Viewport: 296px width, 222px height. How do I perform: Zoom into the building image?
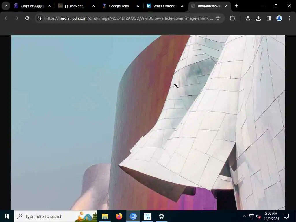(x=148, y=123)
